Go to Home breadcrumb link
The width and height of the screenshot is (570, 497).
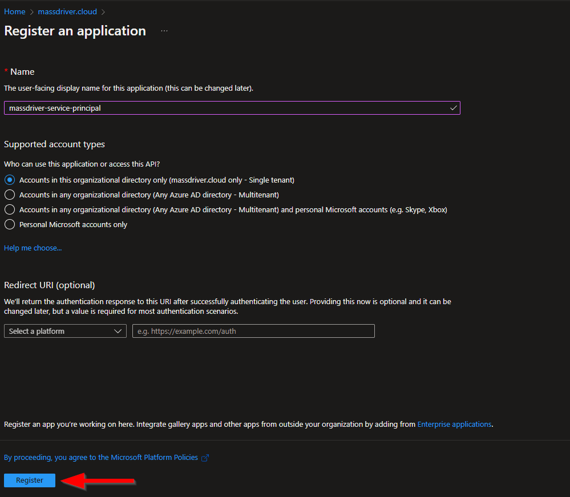tap(14, 11)
